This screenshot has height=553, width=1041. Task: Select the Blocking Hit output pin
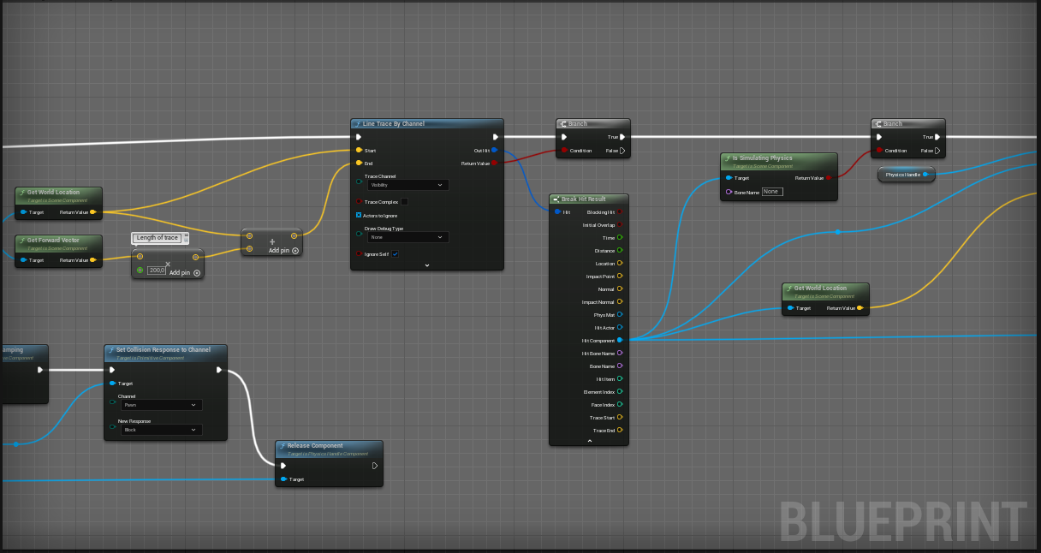pos(620,211)
